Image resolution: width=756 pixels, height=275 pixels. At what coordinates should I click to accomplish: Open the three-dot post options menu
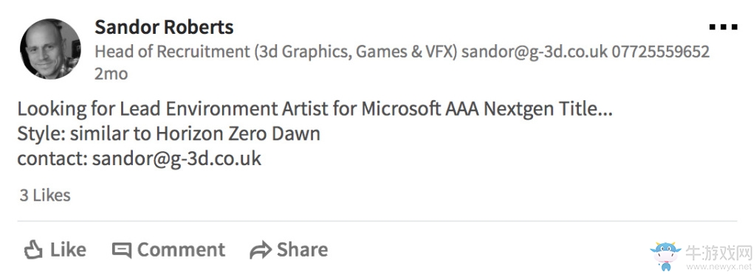coord(724,27)
